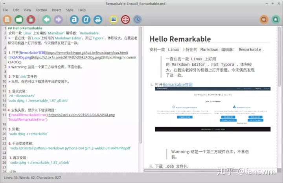Click the New file toolbar icon
The image size is (283, 183).
click(x=7, y=20)
